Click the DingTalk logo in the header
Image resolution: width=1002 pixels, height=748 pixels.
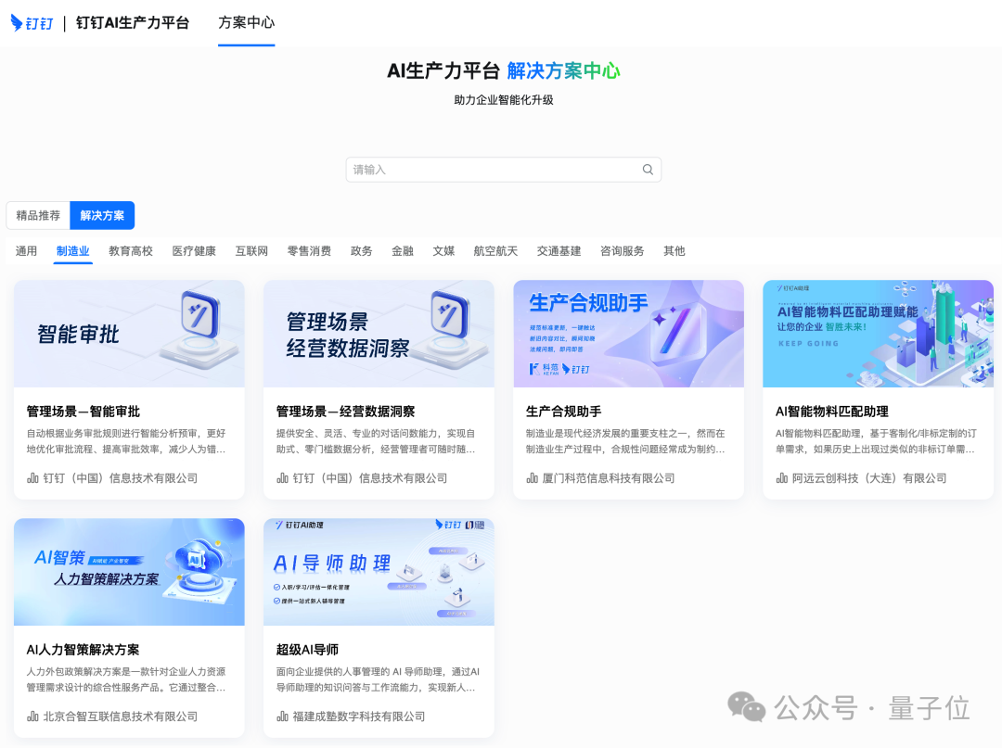[x=32, y=23]
